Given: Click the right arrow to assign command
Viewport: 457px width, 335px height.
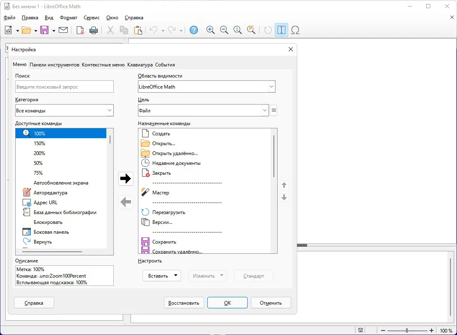Looking at the screenshot, I should (x=126, y=178).
